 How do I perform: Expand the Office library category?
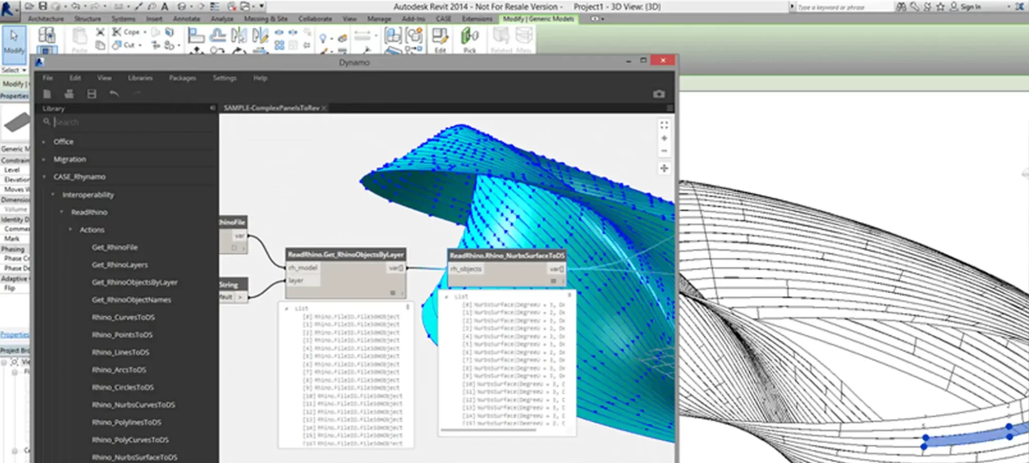coord(44,142)
